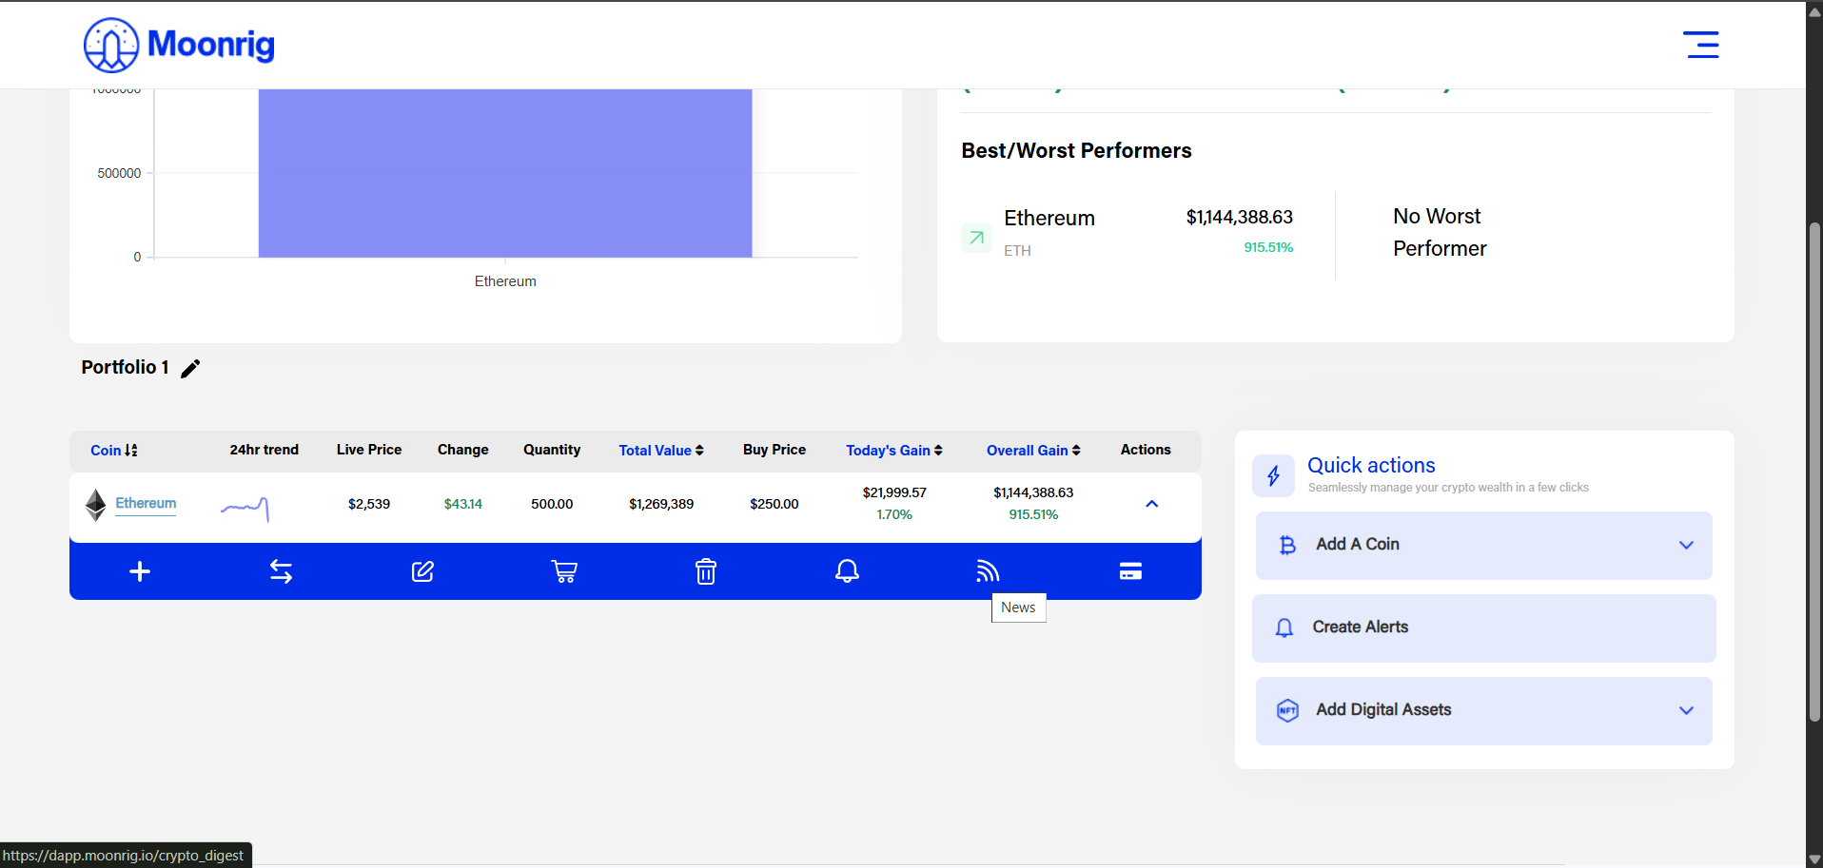
Task: Click the NFT icon on Add Digital Assets
Action: click(x=1287, y=710)
